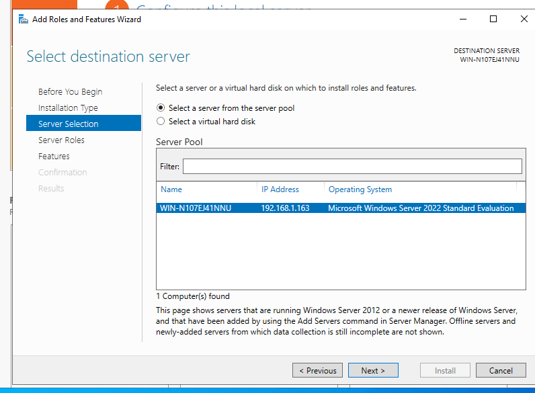Cancel the wizard
This screenshot has height=393, width=535.
coord(501,370)
